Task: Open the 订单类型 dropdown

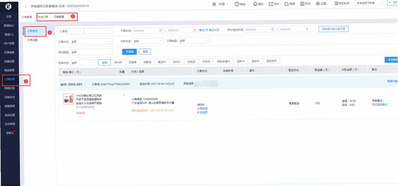Action: pos(194,41)
